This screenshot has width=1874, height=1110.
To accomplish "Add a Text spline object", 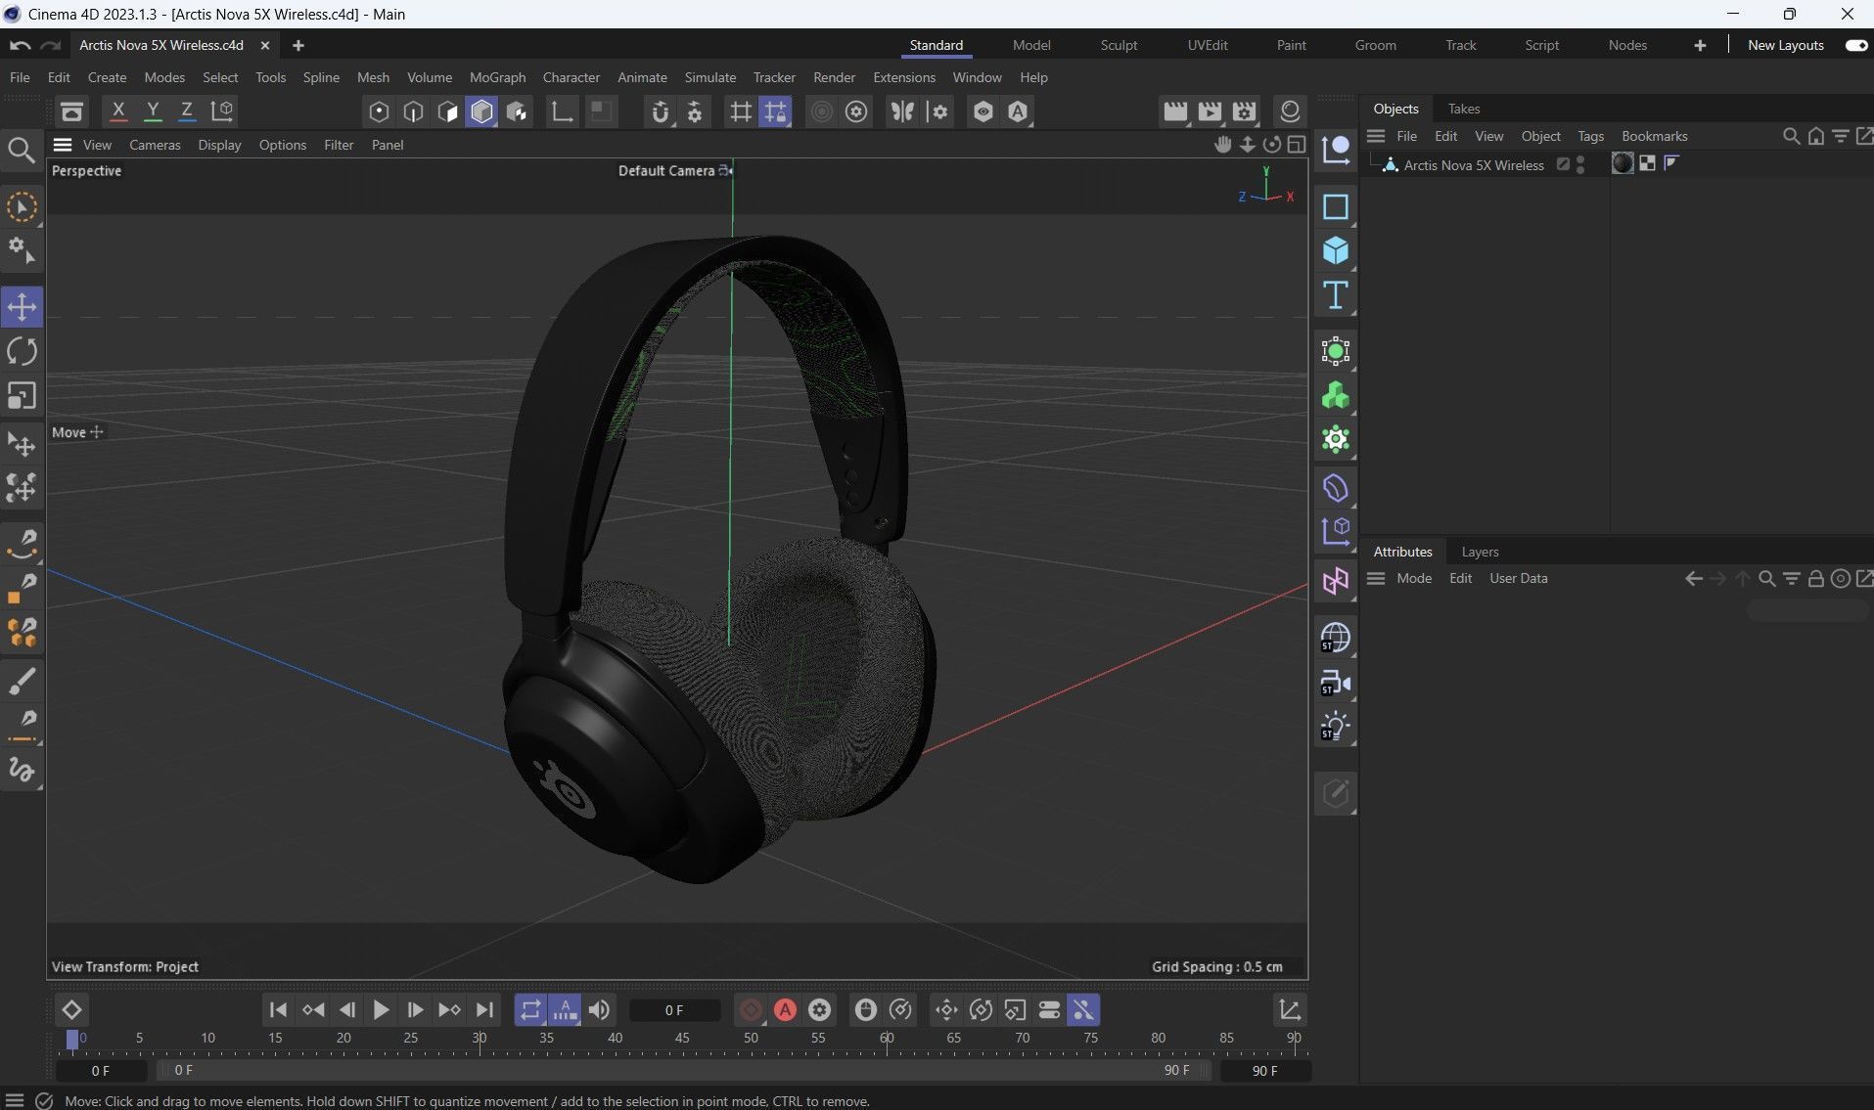I will coord(1335,295).
